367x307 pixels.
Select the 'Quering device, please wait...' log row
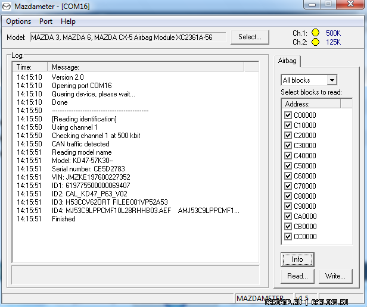pyautogui.click(x=135, y=94)
